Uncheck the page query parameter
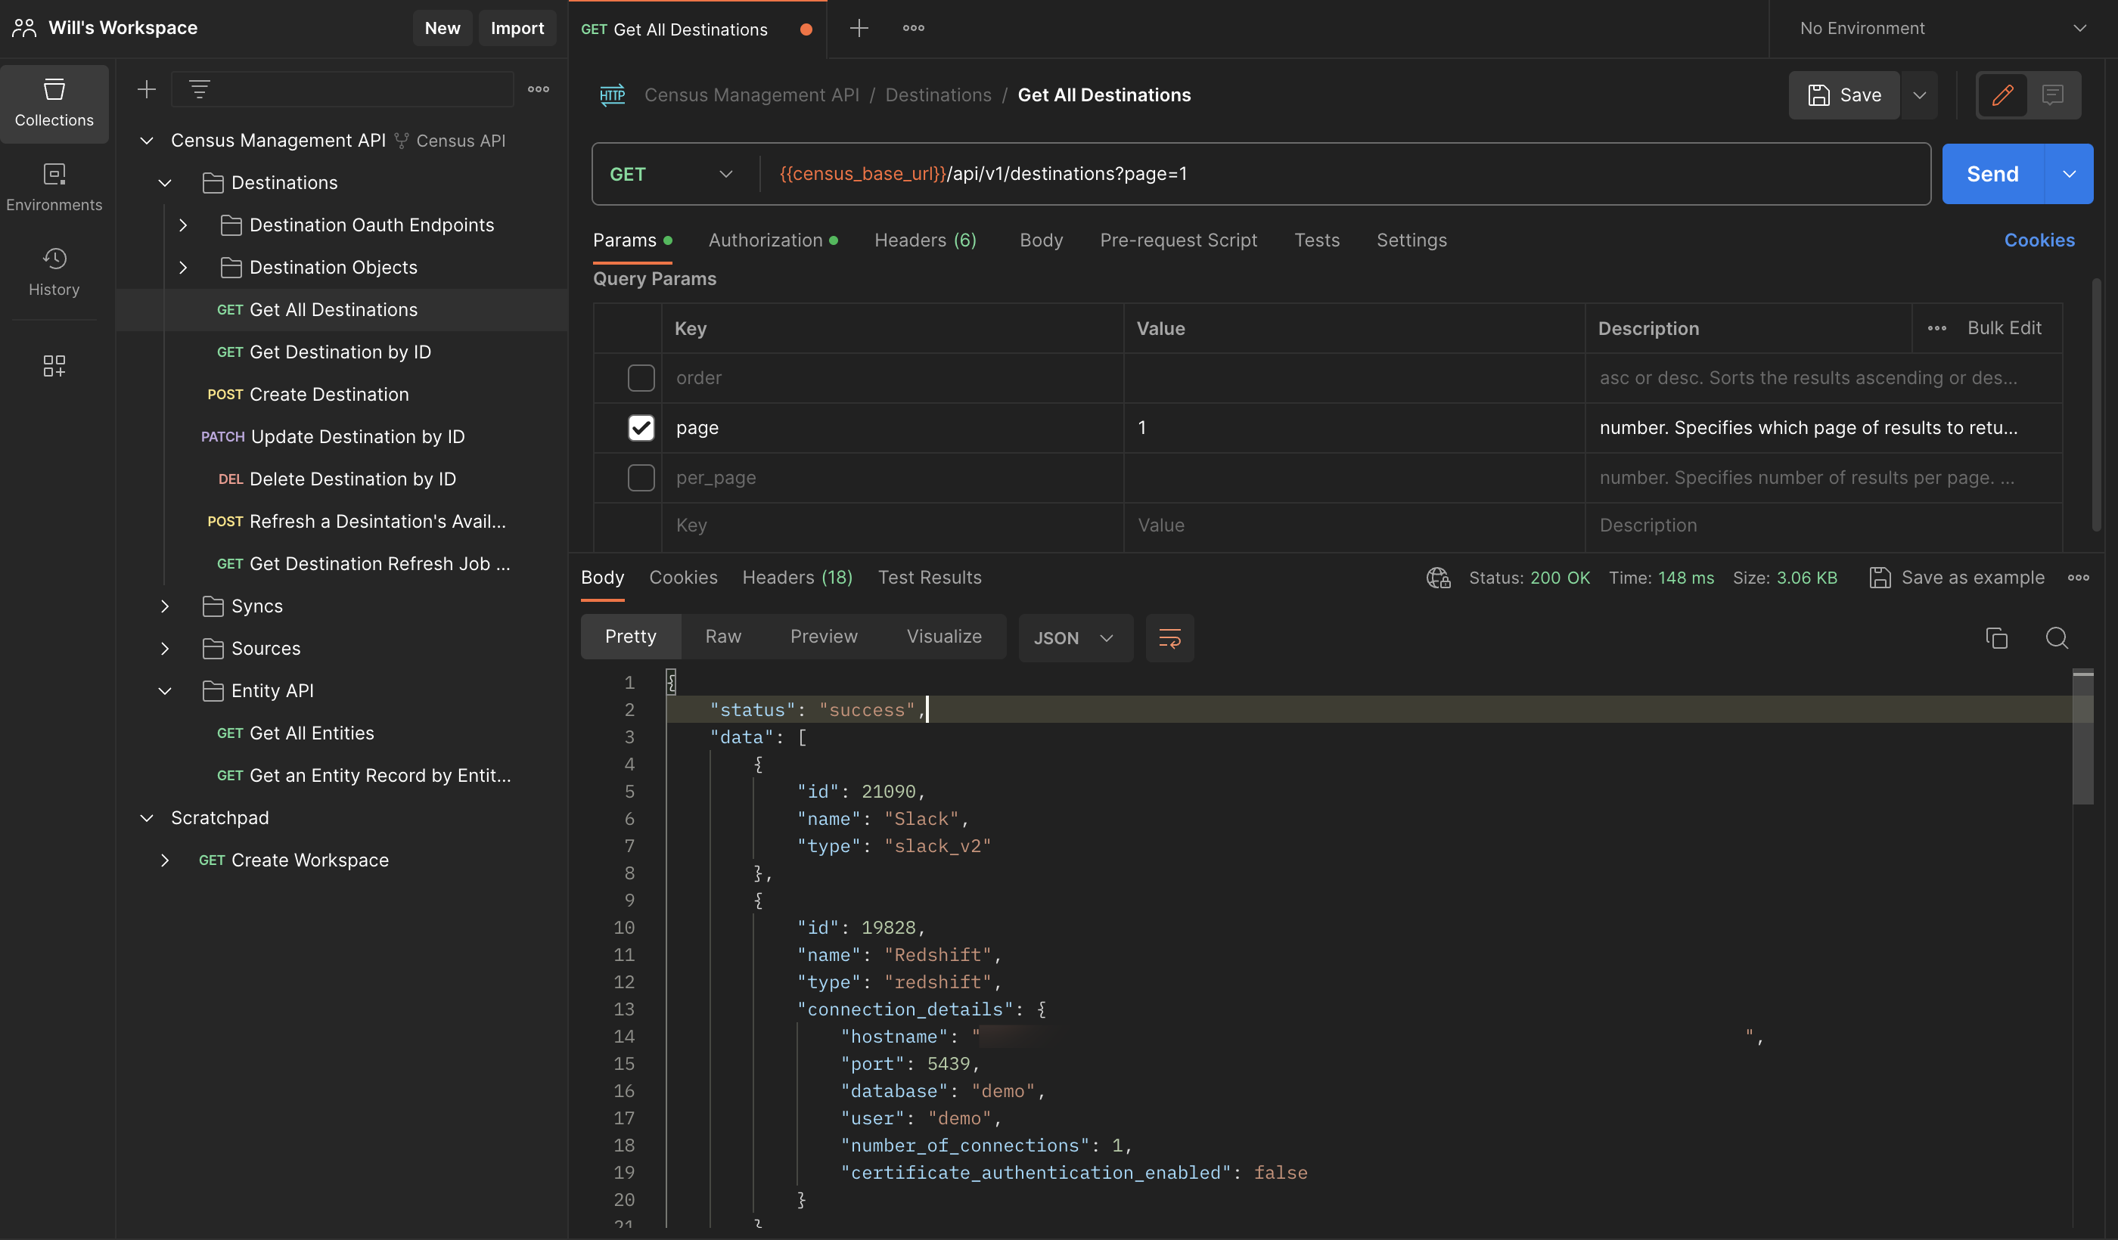2118x1240 pixels. coord(641,428)
